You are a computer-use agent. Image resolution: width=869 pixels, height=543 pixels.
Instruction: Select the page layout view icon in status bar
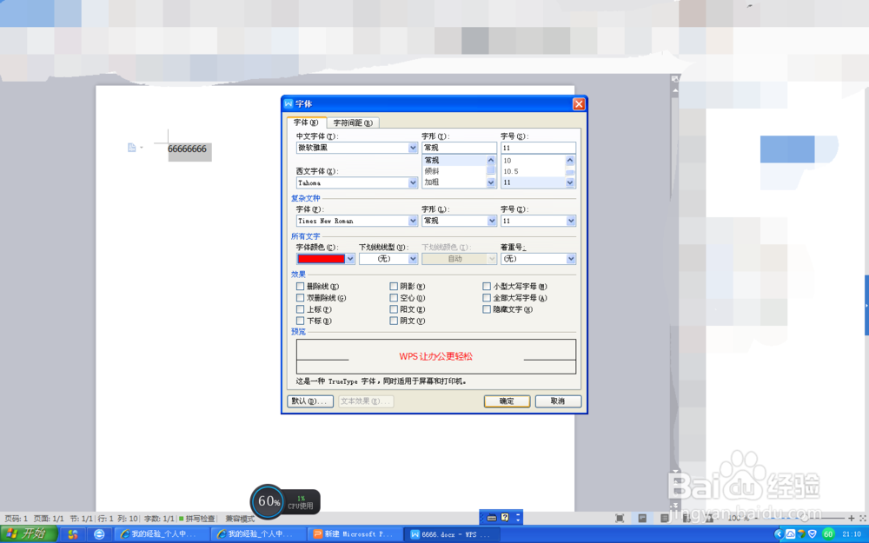pyautogui.click(x=642, y=518)
